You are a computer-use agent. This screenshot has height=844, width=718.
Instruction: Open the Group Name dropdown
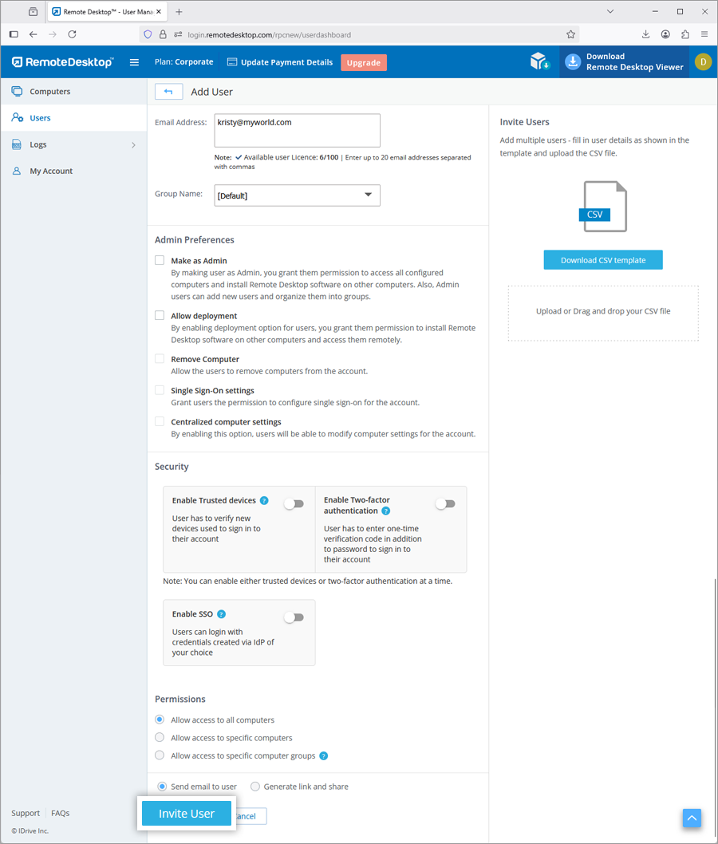tap(297, 195)
